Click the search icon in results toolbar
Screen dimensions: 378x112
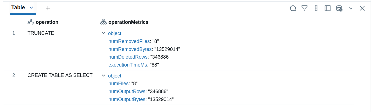click(x=293, y=8)
